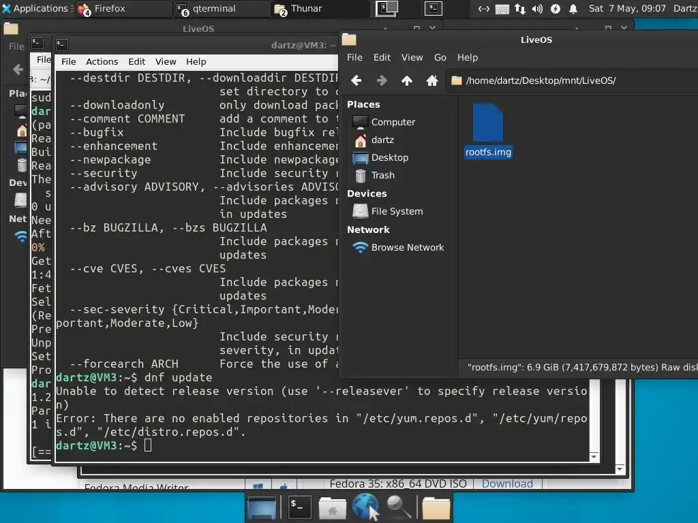Open Thunar Go menu

click(440, 57)
